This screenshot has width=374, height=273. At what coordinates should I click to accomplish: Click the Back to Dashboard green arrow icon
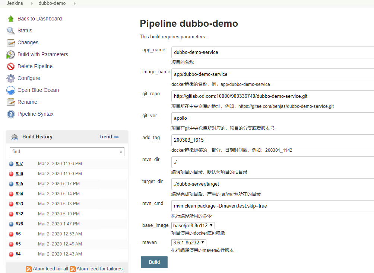11,19
